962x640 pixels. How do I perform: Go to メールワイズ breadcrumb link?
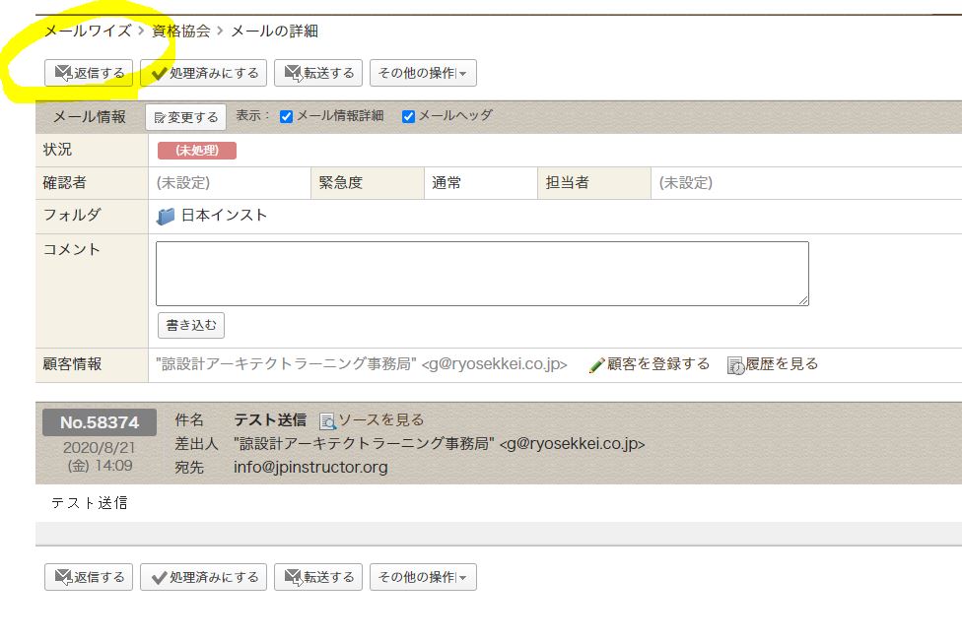tap(87, 31)
